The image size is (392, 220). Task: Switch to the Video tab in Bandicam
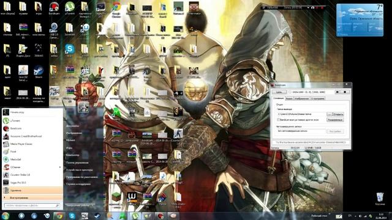point(289,98)
